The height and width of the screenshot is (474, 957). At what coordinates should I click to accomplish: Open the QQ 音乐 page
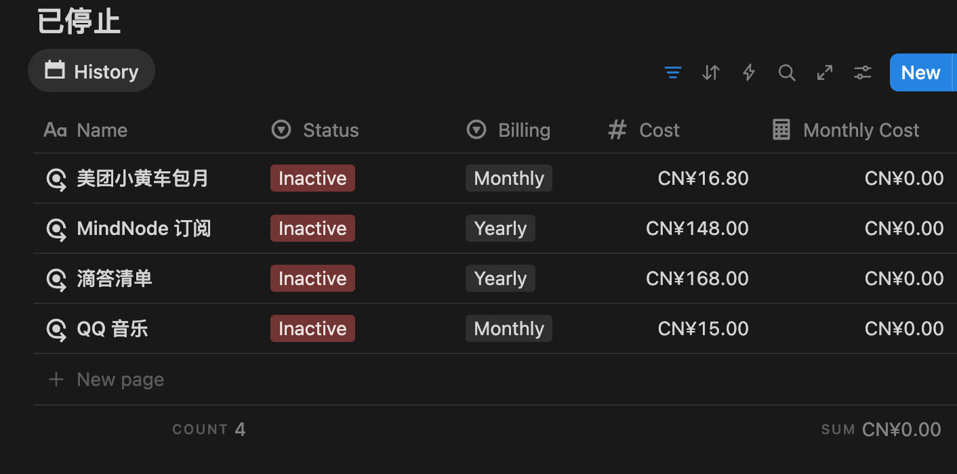(x=113, y=329)
